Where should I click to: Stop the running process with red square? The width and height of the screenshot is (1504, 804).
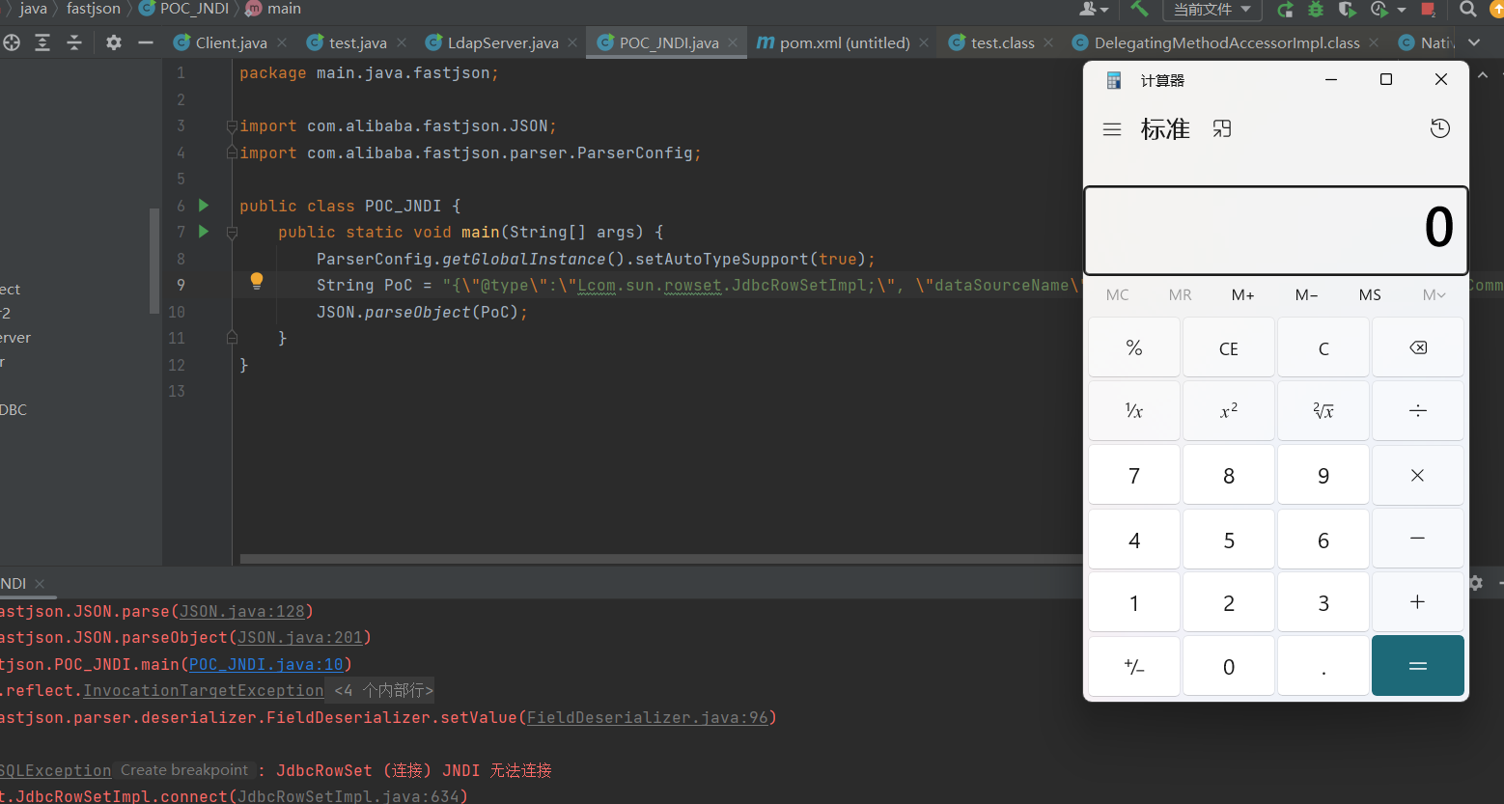1429,10
